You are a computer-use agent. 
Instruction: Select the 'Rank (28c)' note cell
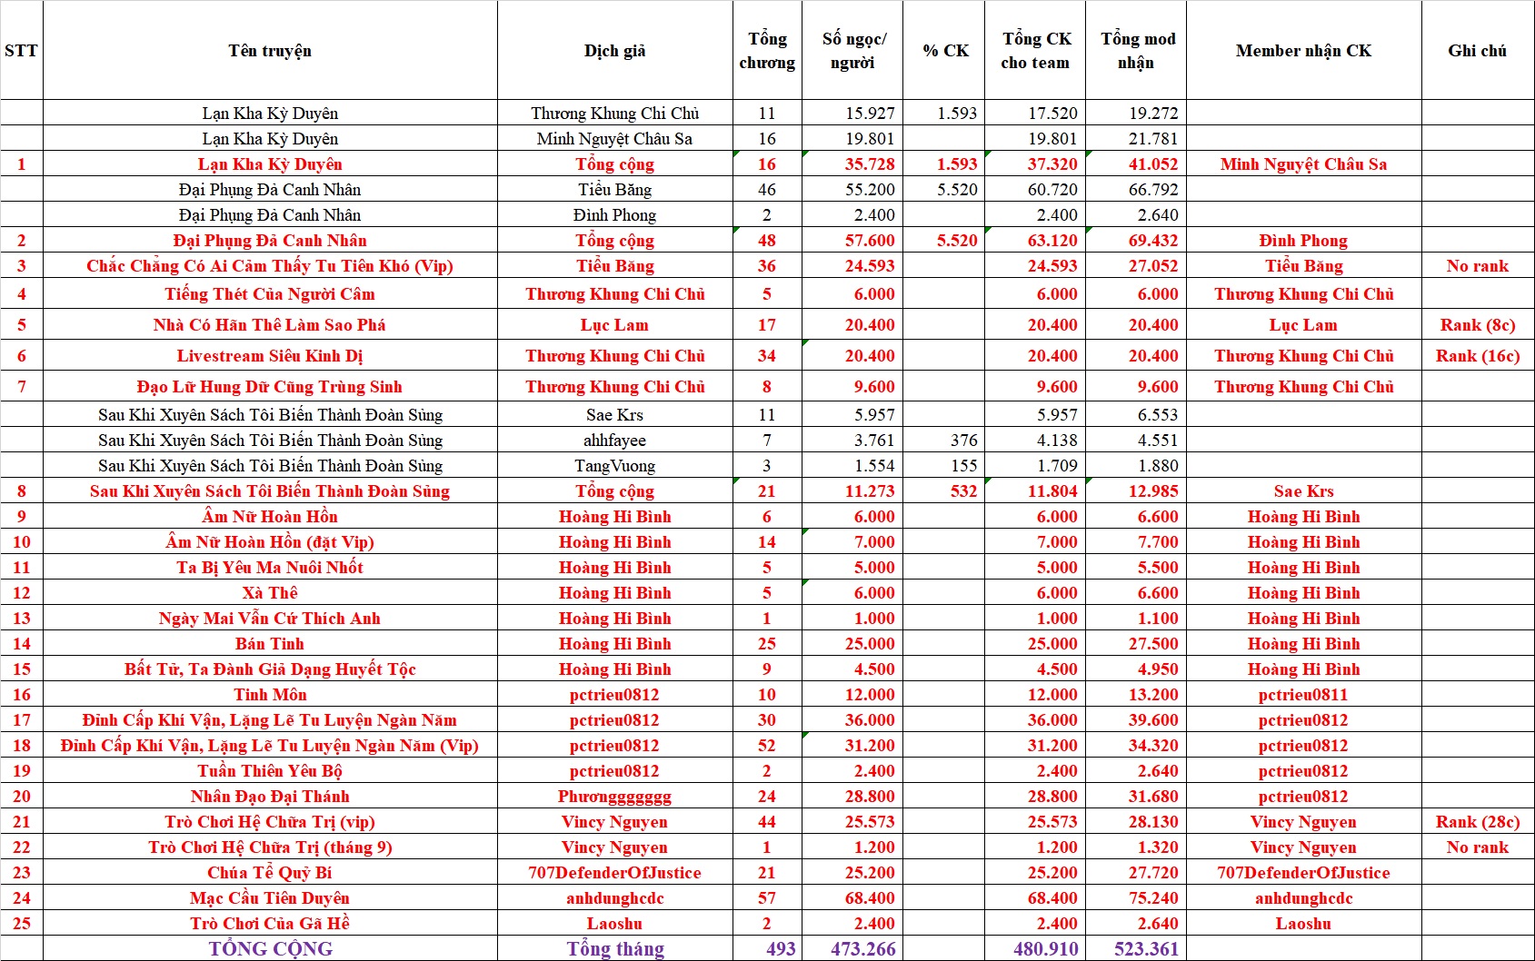[1477, 822]
